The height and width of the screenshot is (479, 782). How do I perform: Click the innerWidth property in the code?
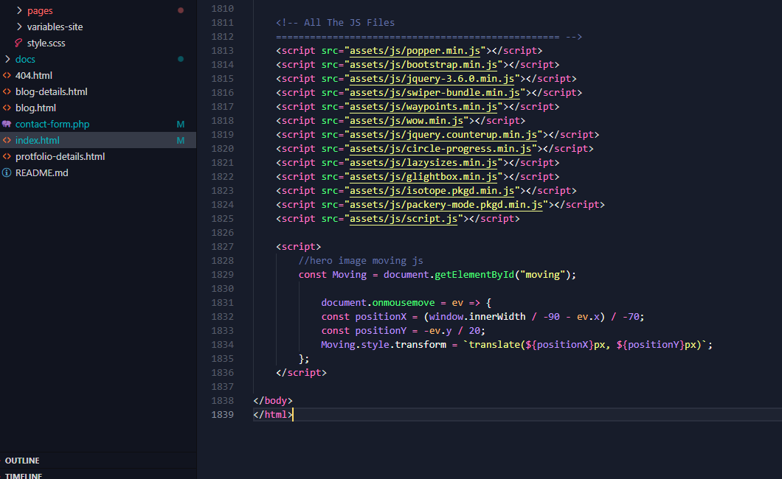point(497,316)
